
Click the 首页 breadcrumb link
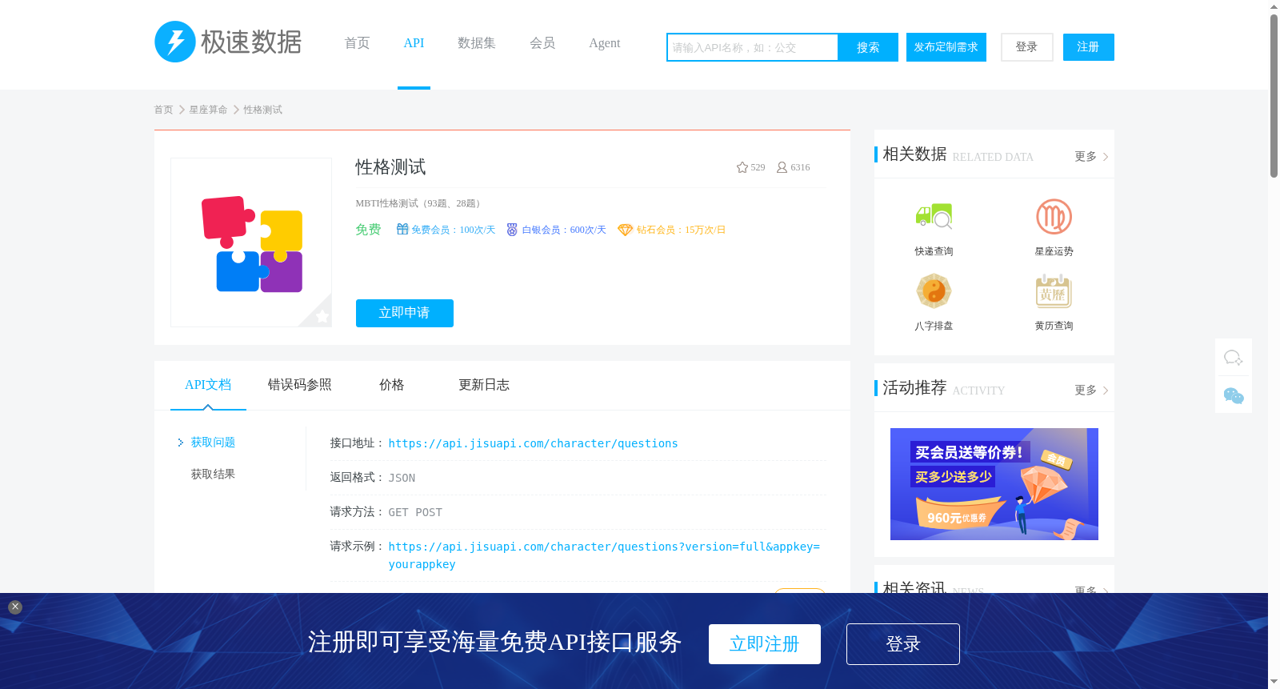click(x=163, y=110)
